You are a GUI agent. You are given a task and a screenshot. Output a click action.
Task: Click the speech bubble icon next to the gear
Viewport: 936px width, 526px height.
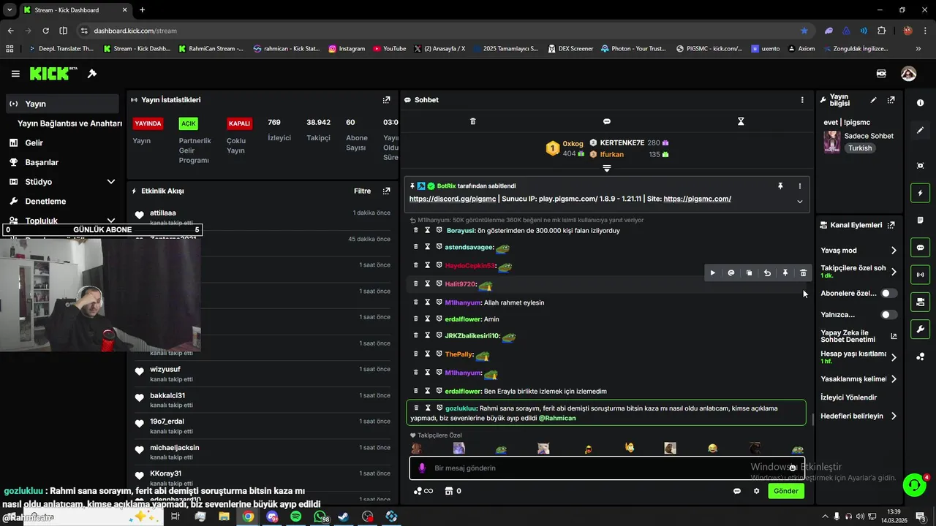point(737,491)
